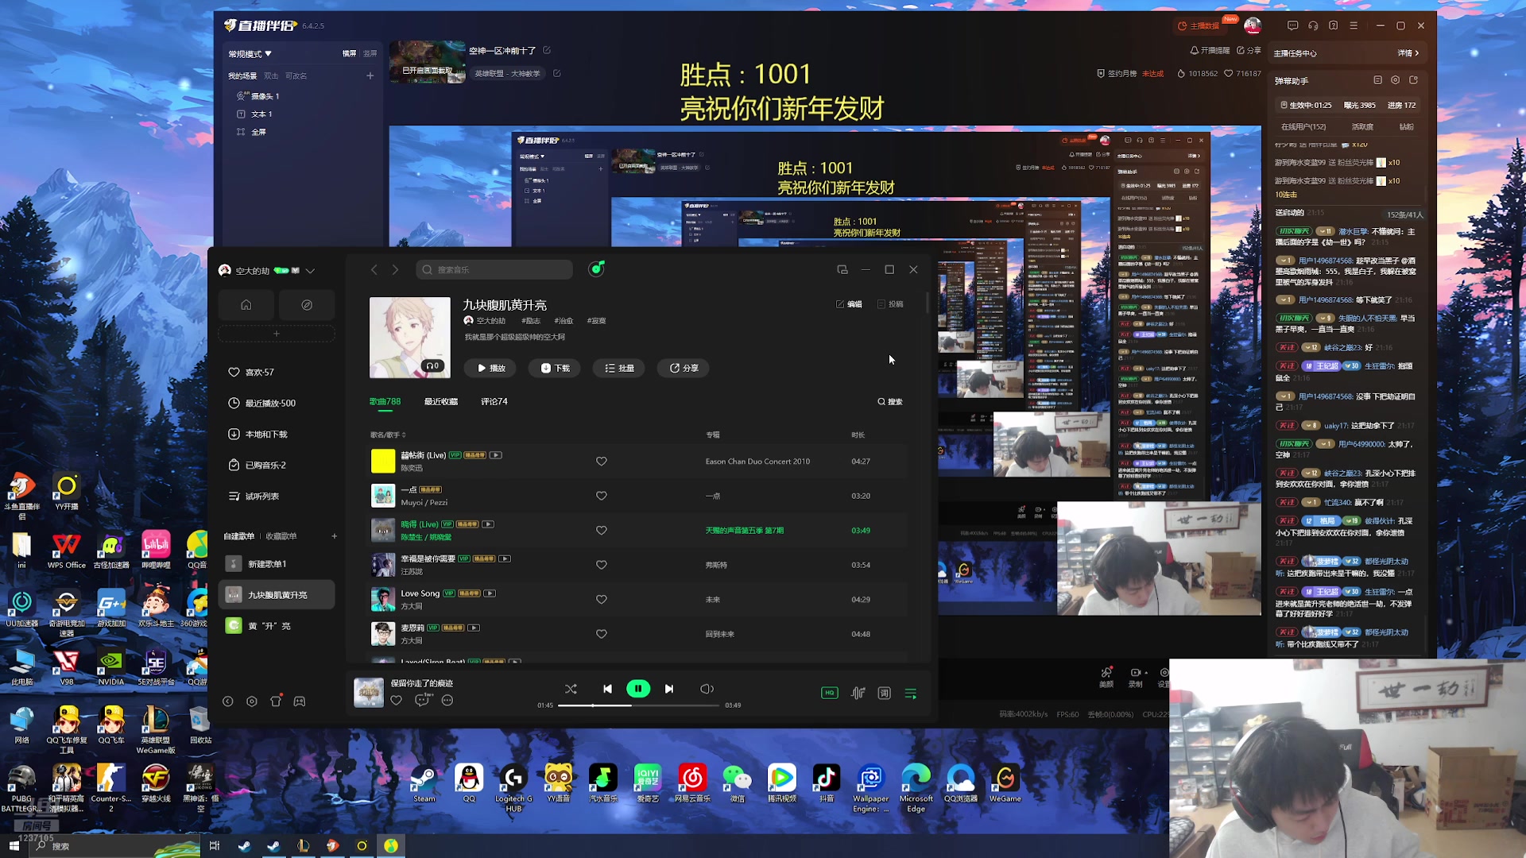The width and height of the screenshot is (1526, 858).
Task: Seek within the song progress bar
Action: tap(638, 705)
